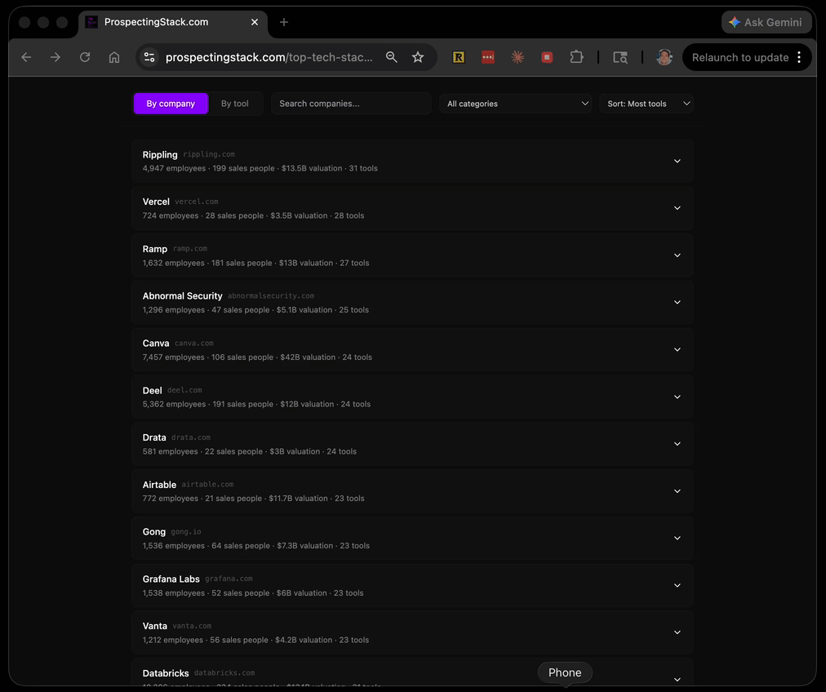Bookmark this page with the star icon

point(418,57)
